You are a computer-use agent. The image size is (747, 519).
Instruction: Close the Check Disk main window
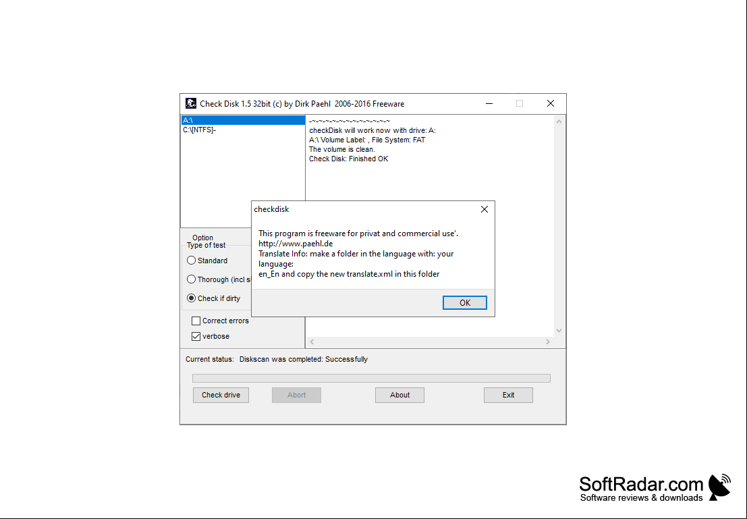[x=550, y=103]
